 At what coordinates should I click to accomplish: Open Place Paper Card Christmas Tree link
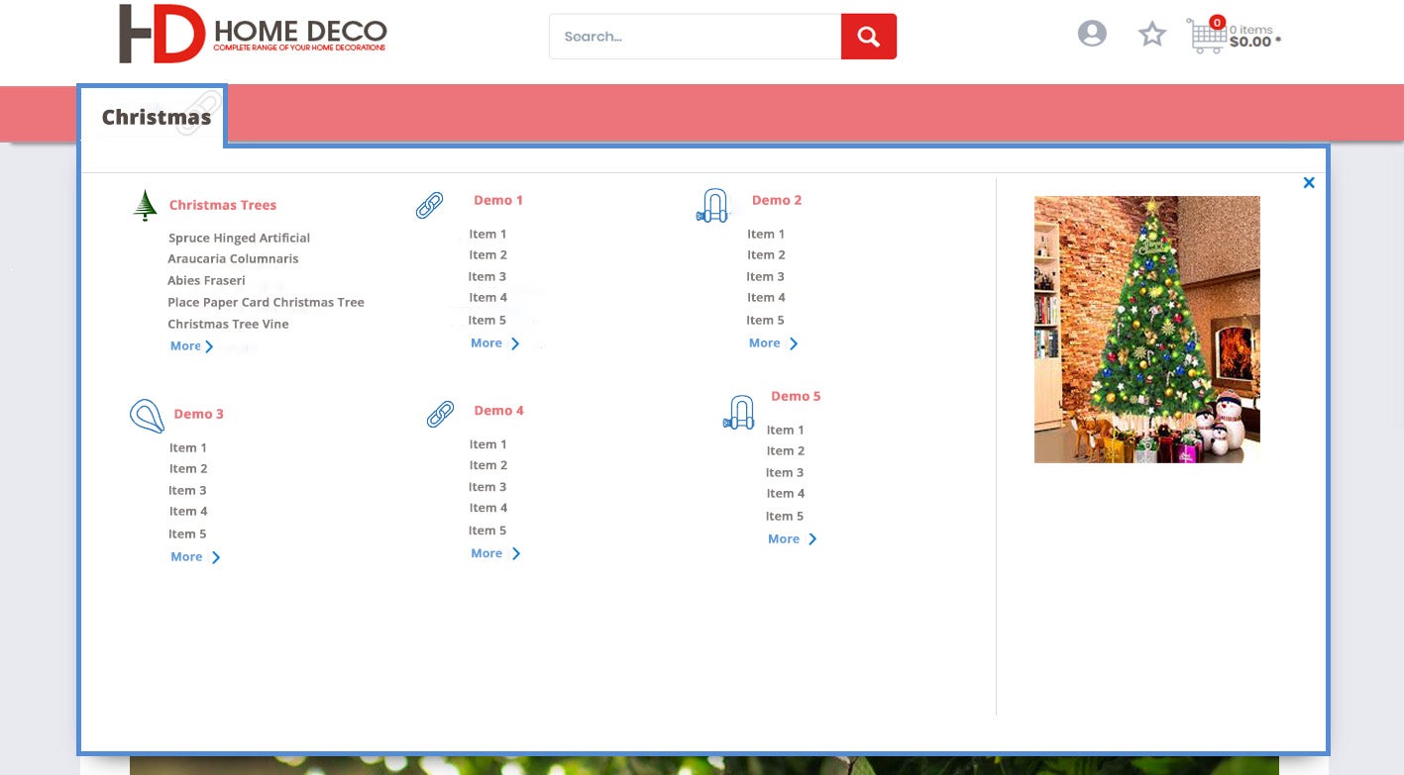coord(266,302)
